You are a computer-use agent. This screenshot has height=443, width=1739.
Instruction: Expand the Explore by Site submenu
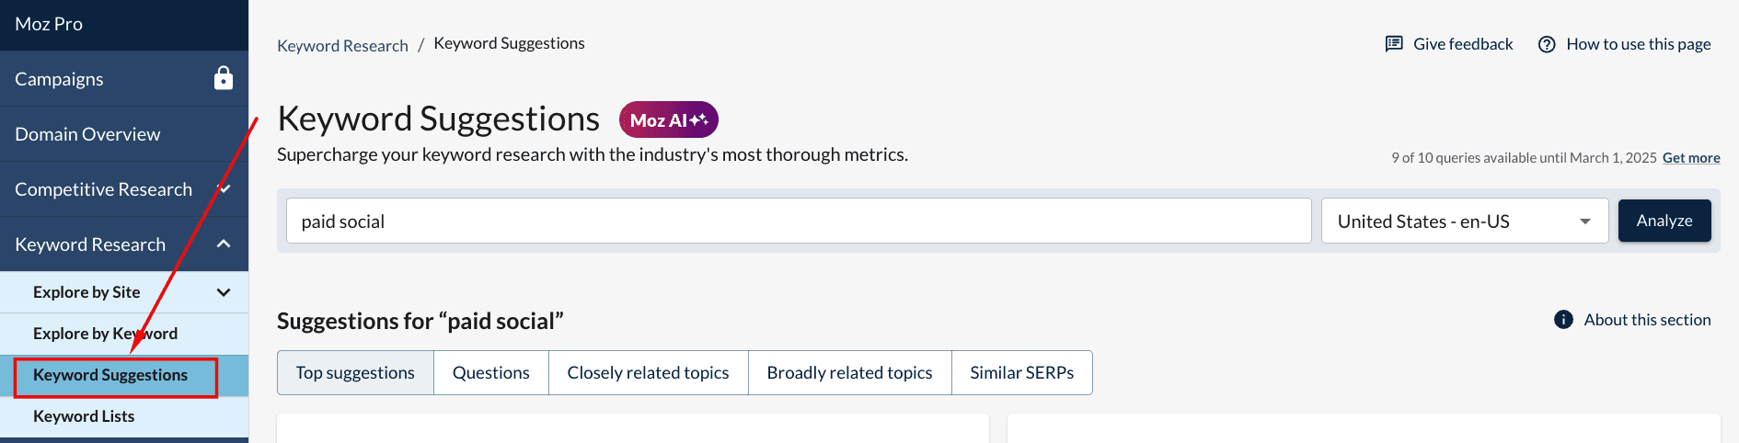224,292
